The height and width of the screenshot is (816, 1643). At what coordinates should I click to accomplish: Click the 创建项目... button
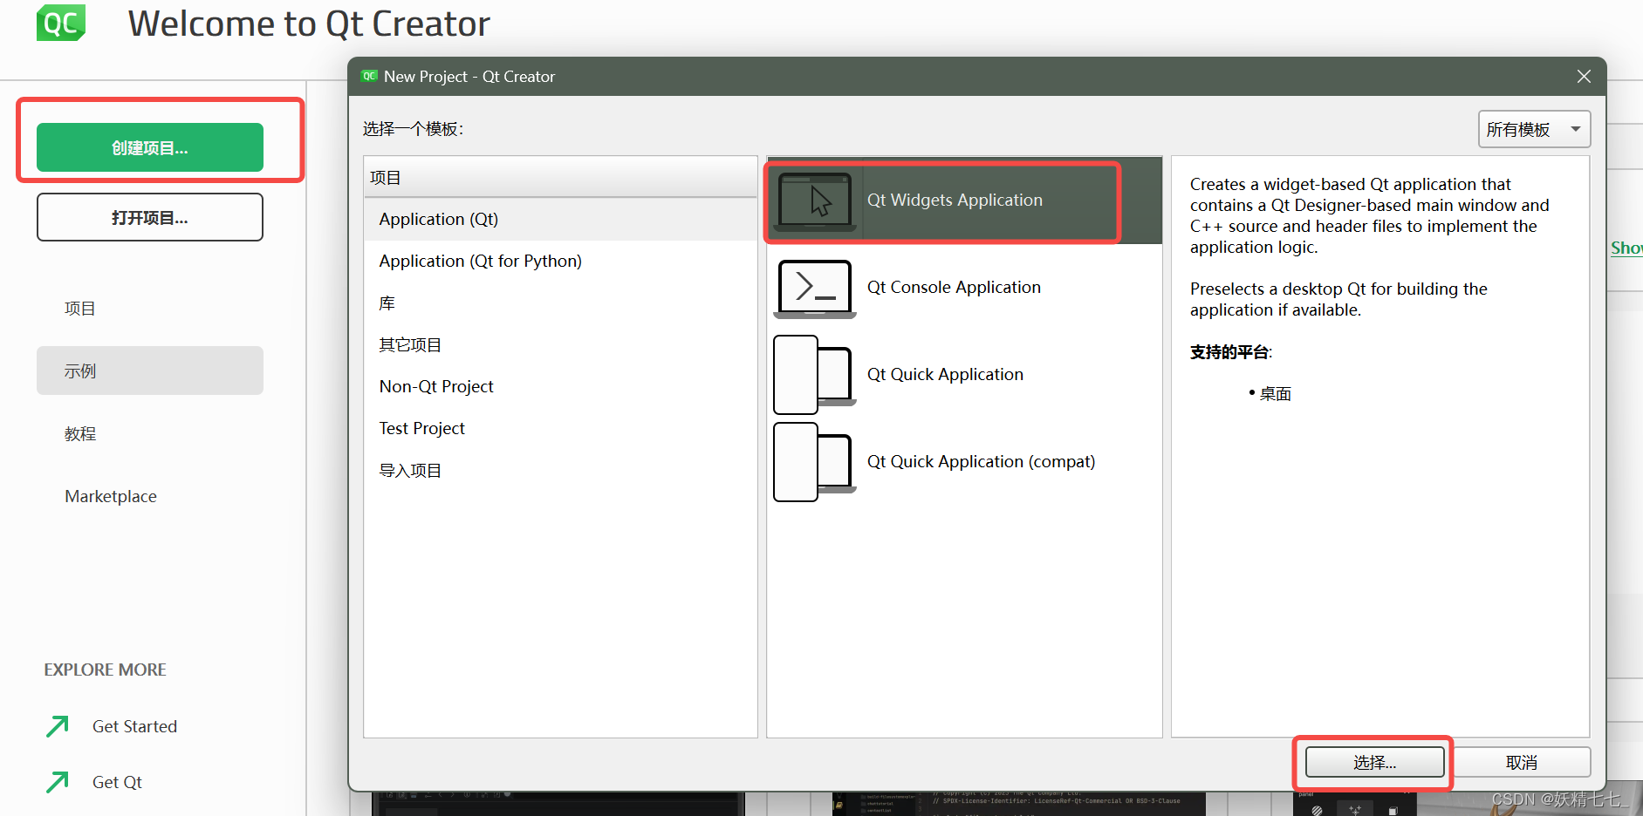point(150,147)
